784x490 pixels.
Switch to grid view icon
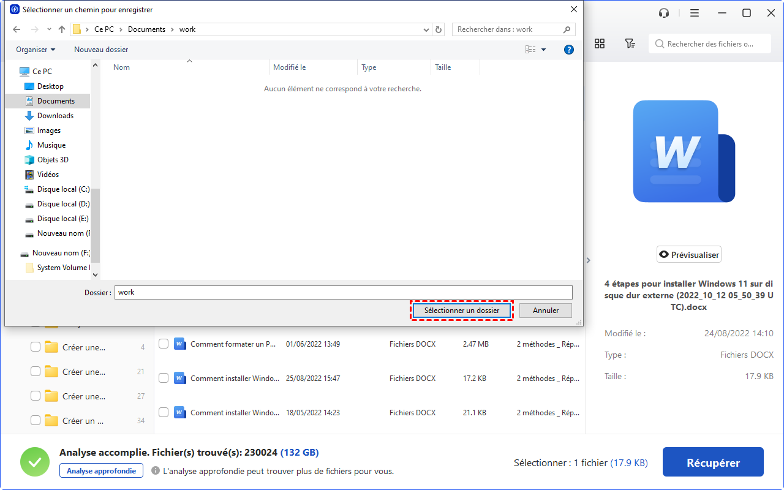coord(600,43)
